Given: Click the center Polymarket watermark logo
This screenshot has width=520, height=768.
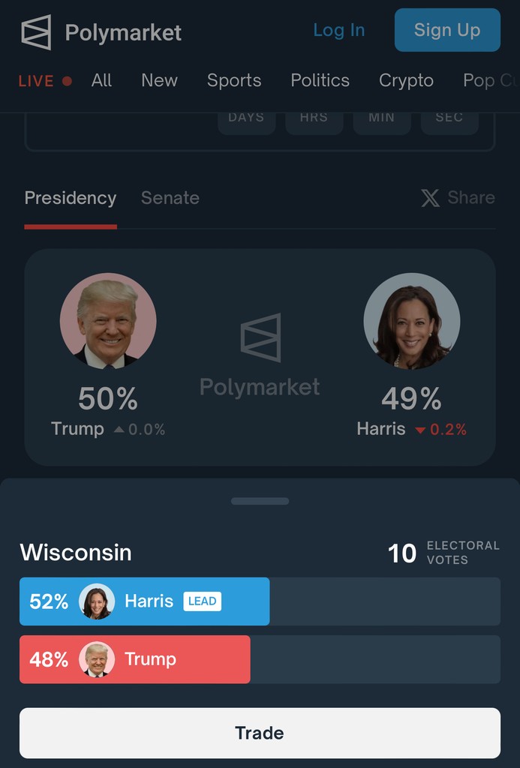Looking at the screenshot, I should click(x=260, y=337).
